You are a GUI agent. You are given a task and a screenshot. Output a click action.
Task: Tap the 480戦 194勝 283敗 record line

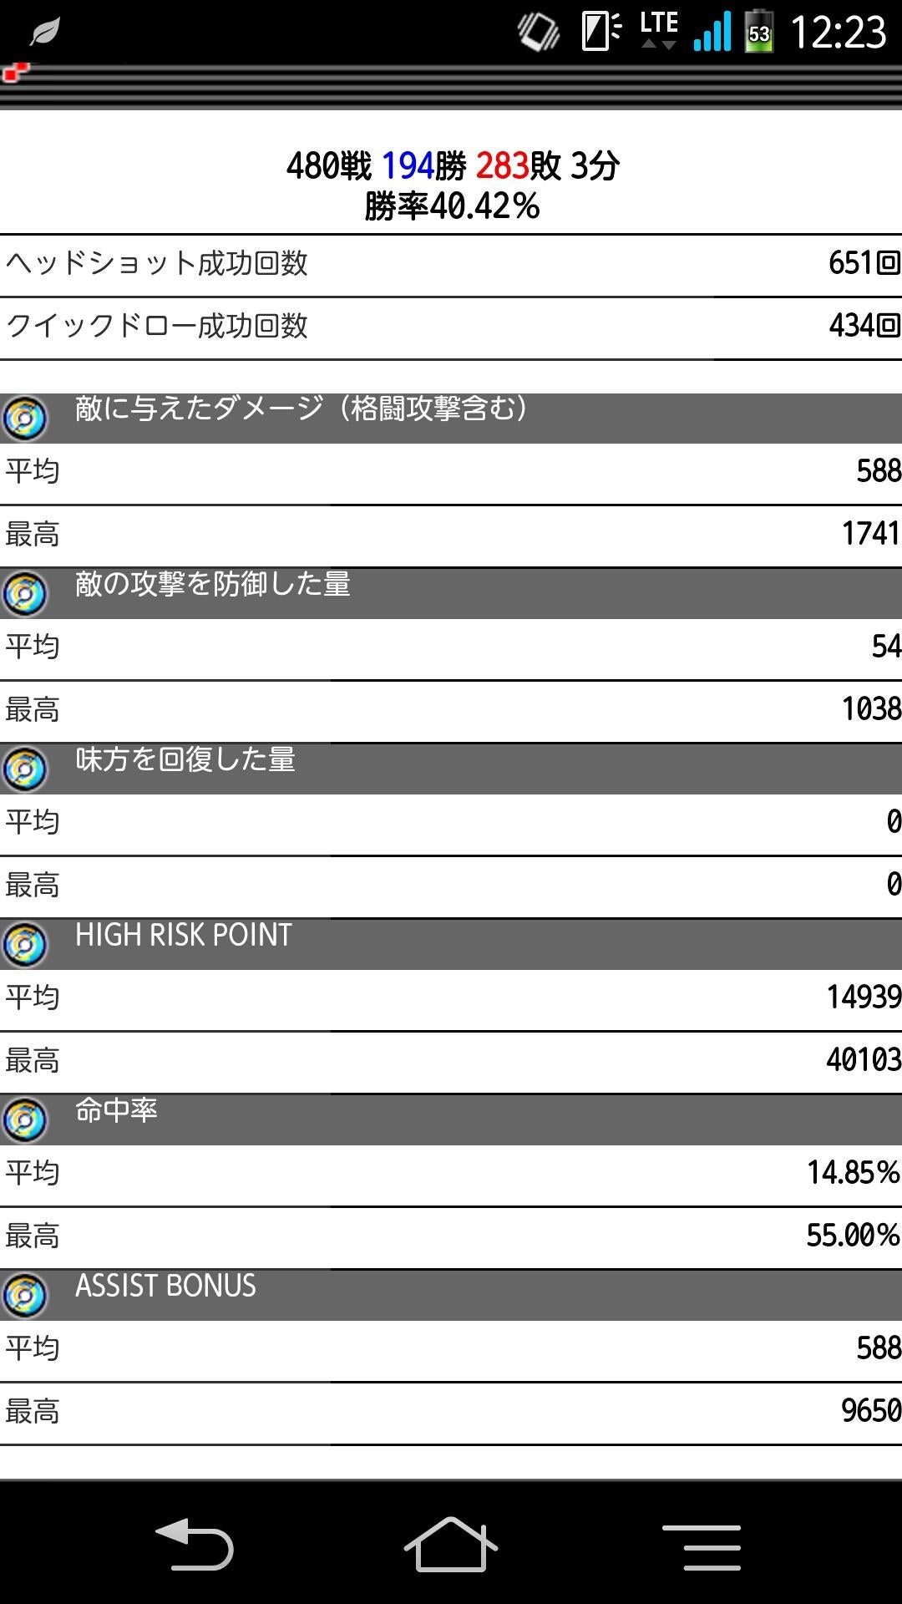[x=452, y=165]
